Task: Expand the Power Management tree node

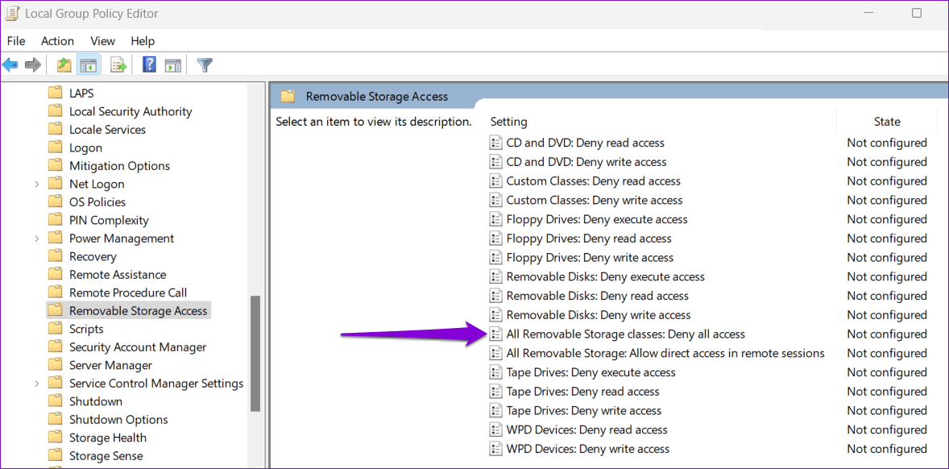Action: tap(36, 238)
